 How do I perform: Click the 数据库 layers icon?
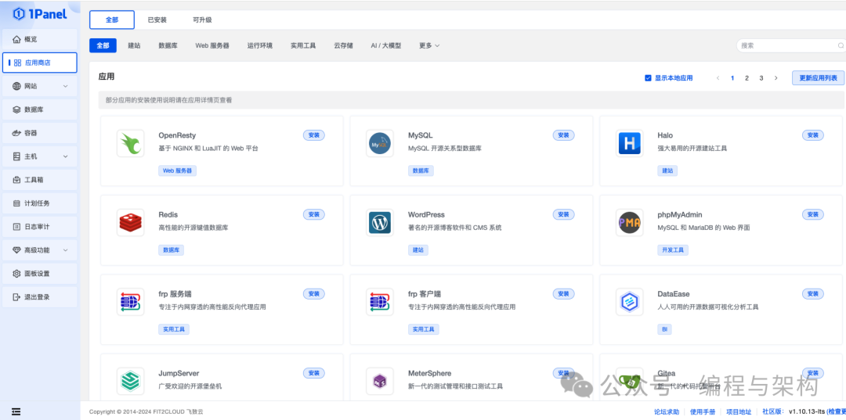pos(16,109)
